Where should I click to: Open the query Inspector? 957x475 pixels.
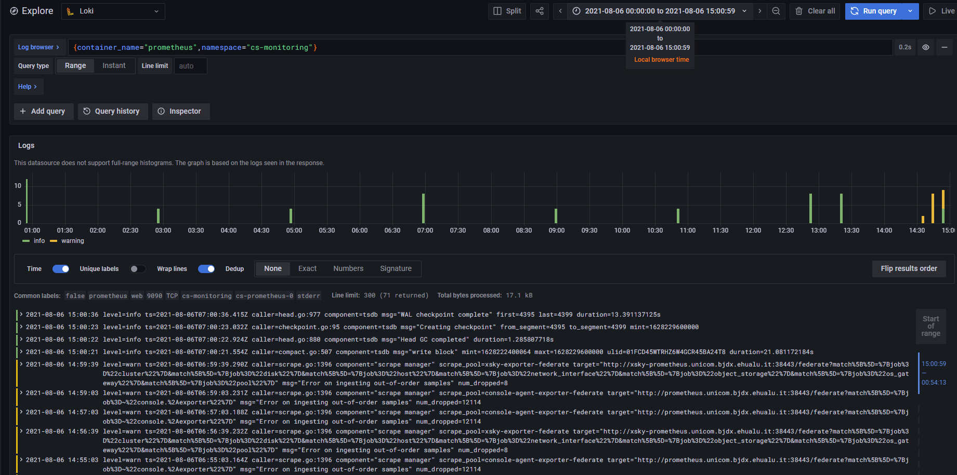(180, 111)
